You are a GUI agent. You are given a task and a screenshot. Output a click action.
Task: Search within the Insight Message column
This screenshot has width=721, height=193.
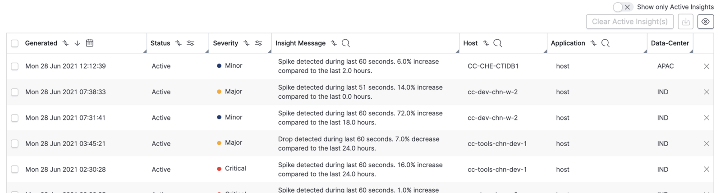click(346, 43)
